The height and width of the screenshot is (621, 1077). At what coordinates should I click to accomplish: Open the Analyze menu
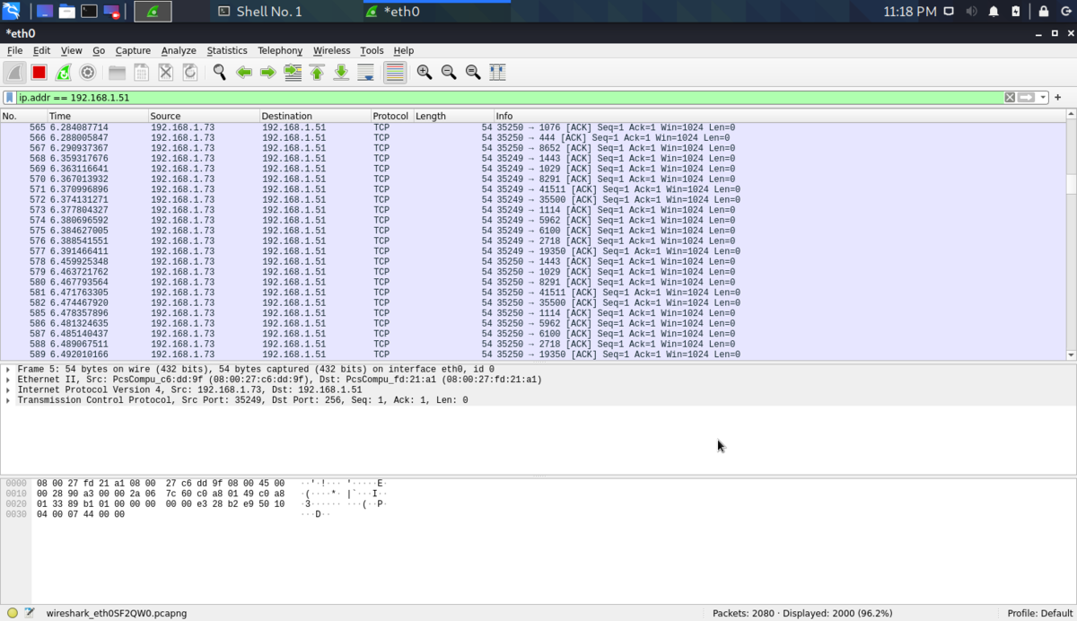click(179, 50)
